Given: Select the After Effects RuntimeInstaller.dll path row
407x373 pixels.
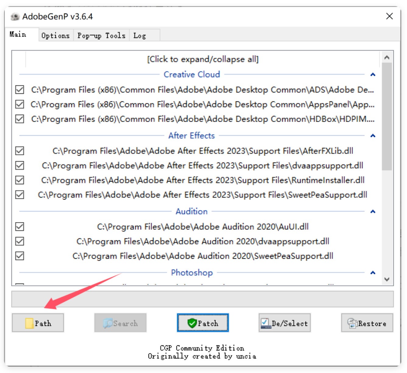Looking at the screenshot, I should (203, 180).
